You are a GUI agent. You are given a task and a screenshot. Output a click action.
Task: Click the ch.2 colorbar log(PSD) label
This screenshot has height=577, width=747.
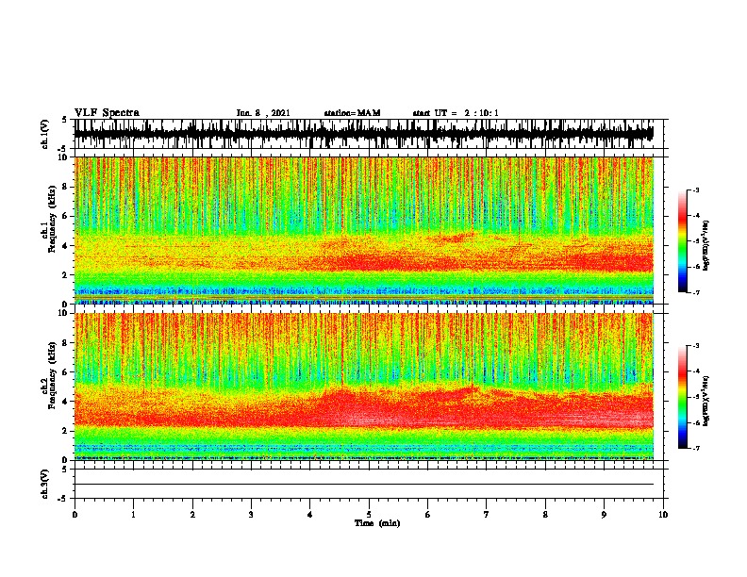(706, 401)
